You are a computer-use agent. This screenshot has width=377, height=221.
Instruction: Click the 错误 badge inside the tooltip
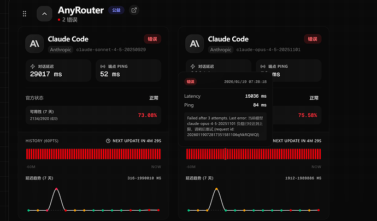(x=191, y=82)
